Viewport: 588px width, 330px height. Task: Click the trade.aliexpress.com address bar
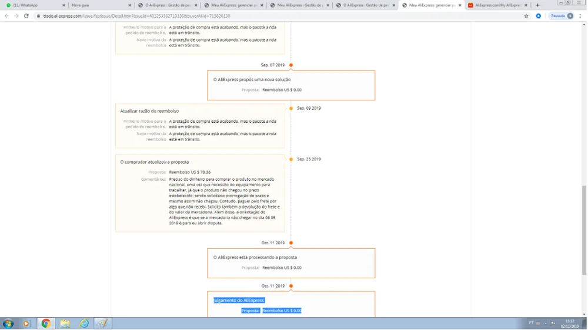(x=278, y=16)
